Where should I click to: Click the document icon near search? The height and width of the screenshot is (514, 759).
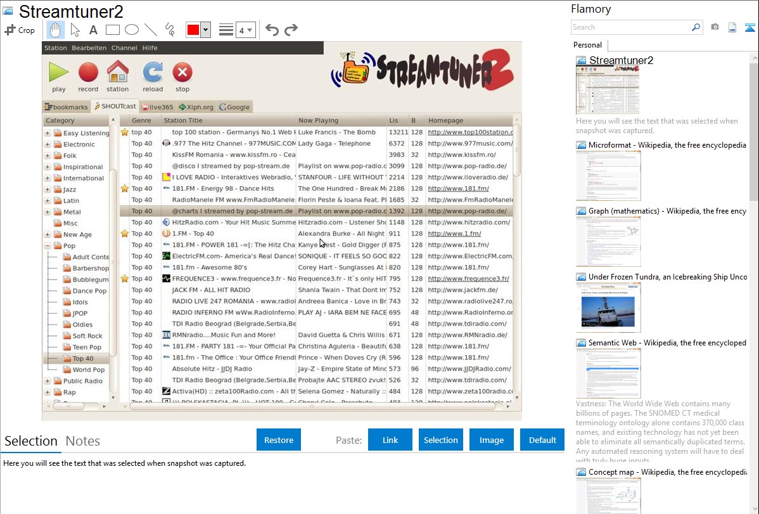click(732, 27)
